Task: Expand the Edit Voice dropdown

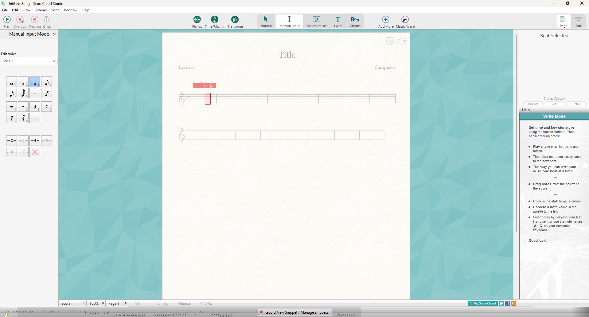Action: pos(29,61)
